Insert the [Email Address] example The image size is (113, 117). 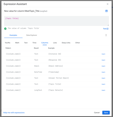pos(103,66)
